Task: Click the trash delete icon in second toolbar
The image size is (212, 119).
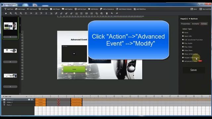Action: tap(107, 13)
